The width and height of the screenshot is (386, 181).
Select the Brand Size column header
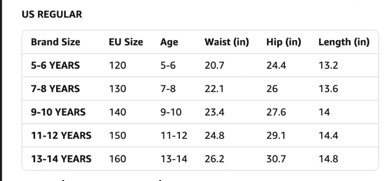tap(56, 42)
